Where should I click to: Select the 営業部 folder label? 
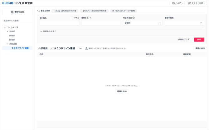12,31
